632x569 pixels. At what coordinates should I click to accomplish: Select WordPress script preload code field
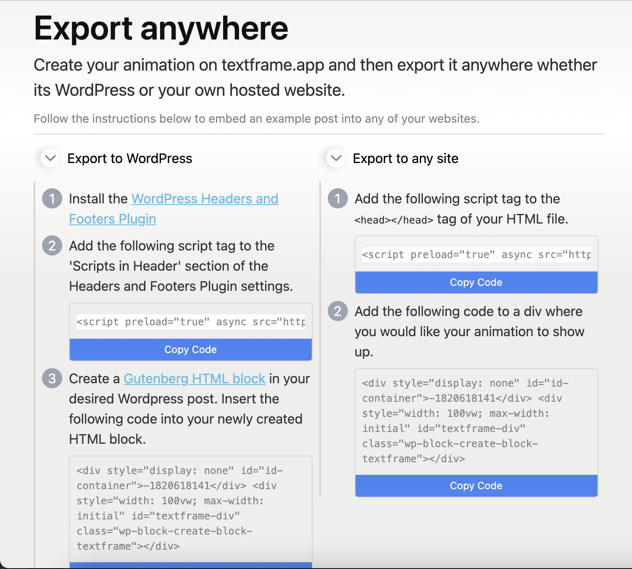click(x=191, y=322)
